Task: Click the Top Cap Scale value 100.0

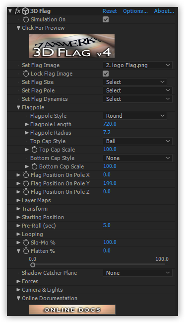Action: [x=110, y=150]
